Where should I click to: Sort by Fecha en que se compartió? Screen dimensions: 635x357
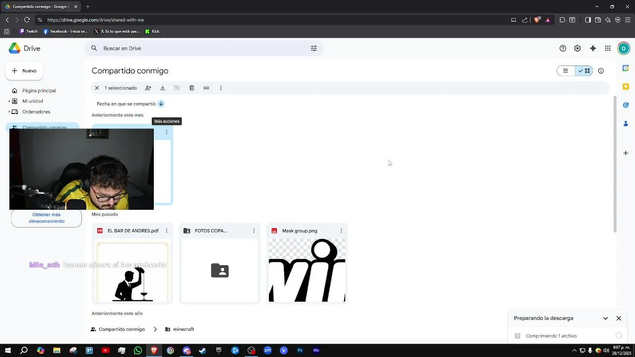click(126, 104)
